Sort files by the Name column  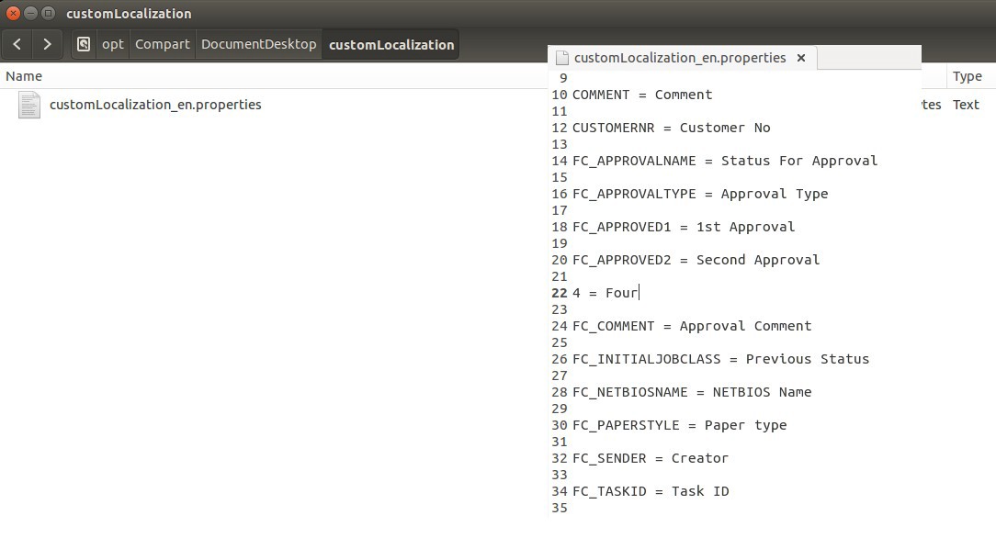tap(24, 76)
